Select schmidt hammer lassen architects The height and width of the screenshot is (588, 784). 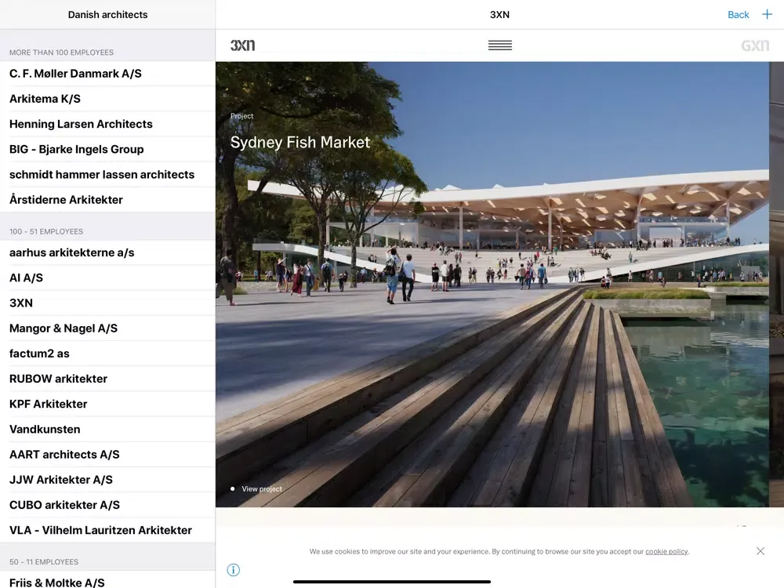[x=107, y=175]
